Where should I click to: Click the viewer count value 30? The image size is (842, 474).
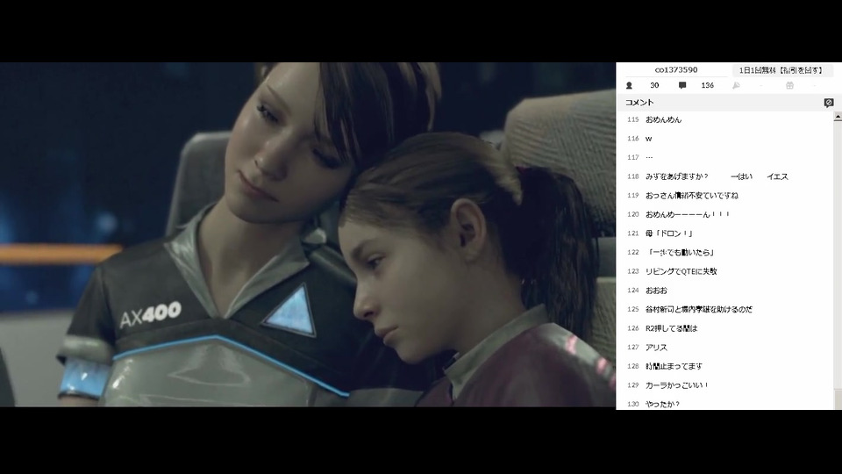pyautogui.click(x=654, y=85)
